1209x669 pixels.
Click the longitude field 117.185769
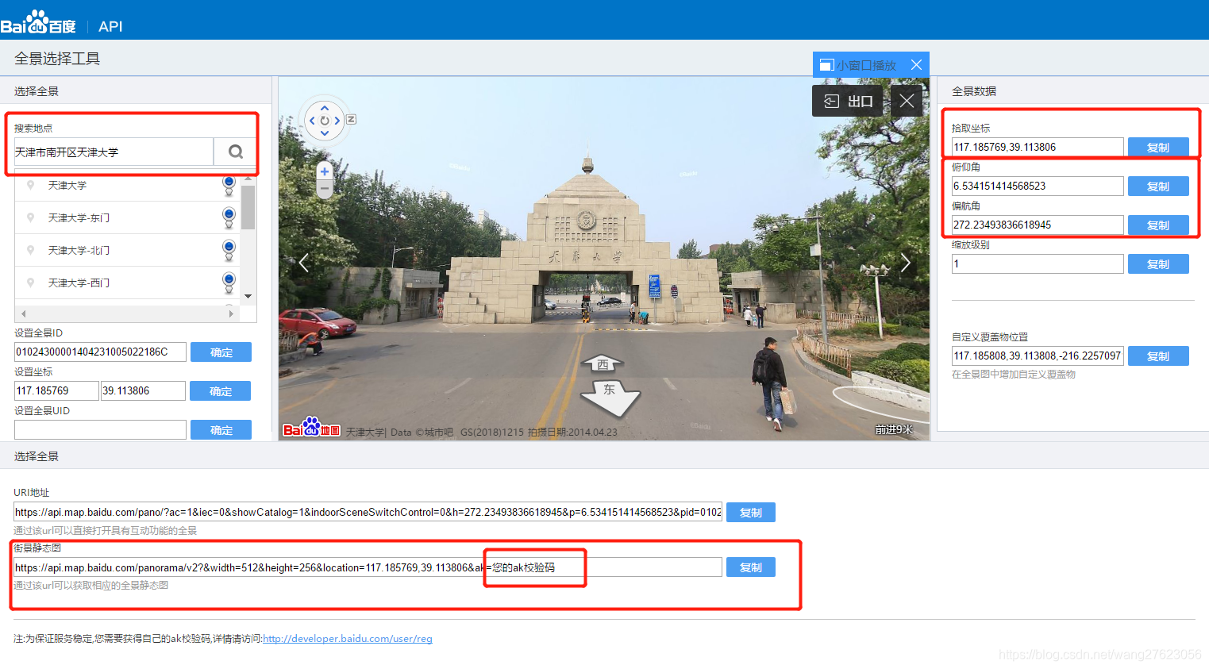[x=56, y=390]
